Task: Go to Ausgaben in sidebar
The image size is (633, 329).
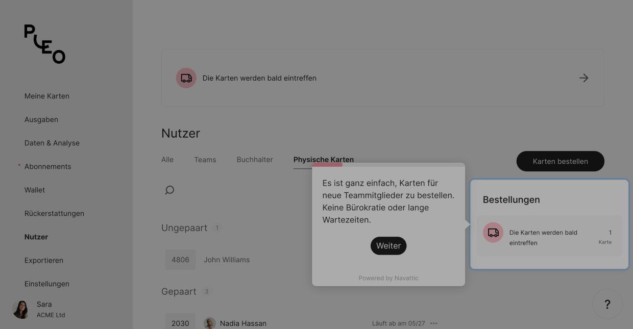Action: coord(41,119)
